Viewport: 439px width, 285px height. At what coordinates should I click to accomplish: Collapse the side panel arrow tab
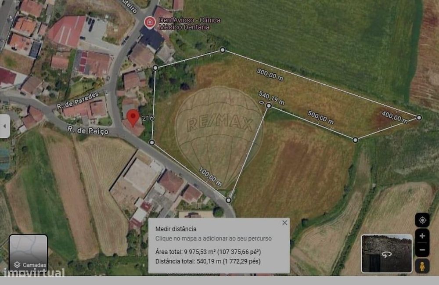(x=5, y=126)
